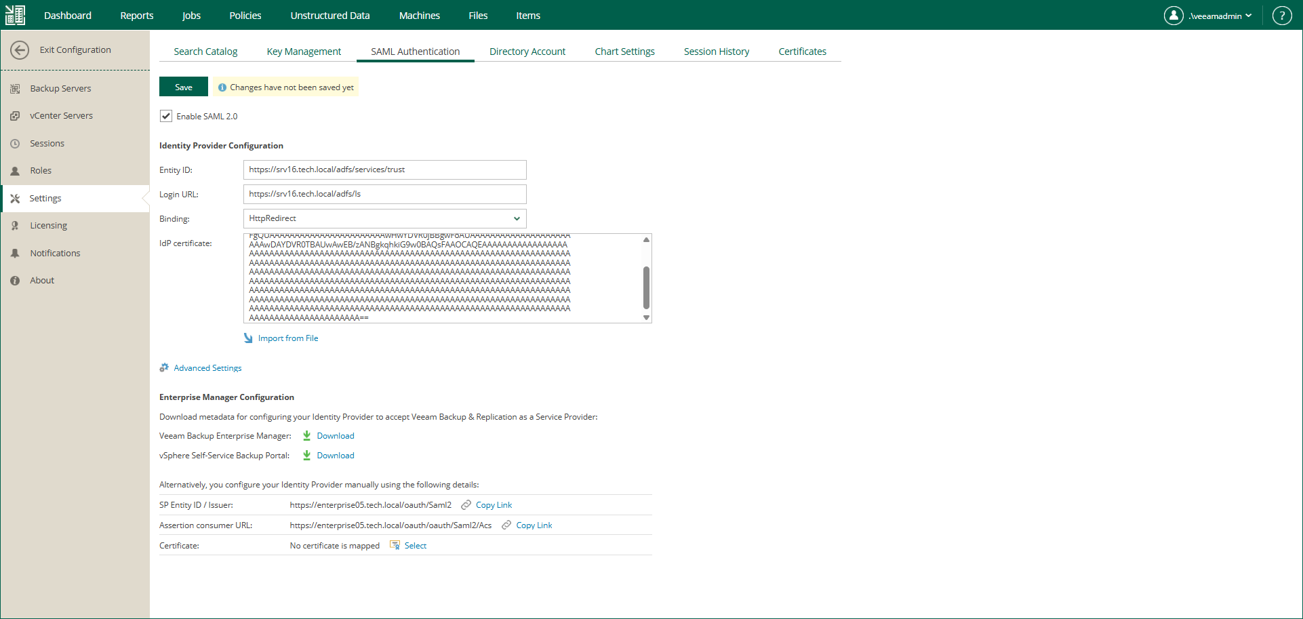Switch to the Certificates tab
1303x619 pixels.
pyautogui.click(x=802, y=52)
